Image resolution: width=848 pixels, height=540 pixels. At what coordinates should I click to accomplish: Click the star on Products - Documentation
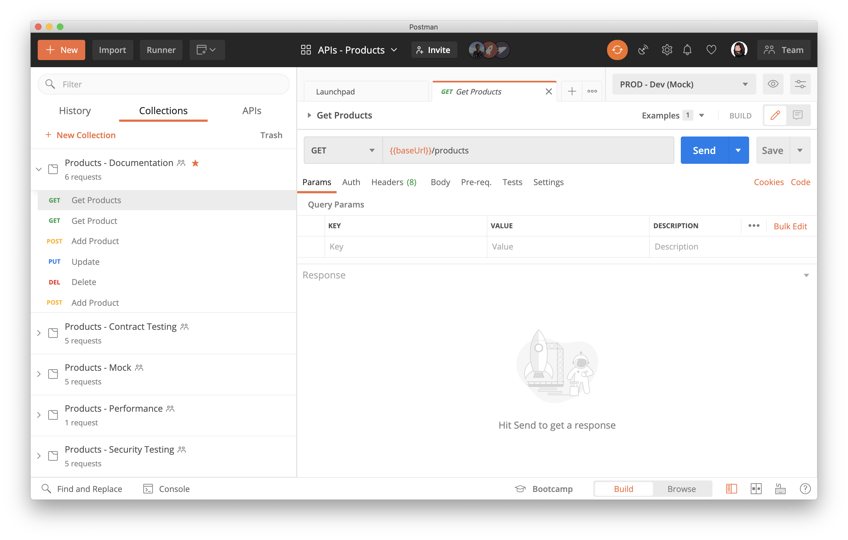click(195, 163)
